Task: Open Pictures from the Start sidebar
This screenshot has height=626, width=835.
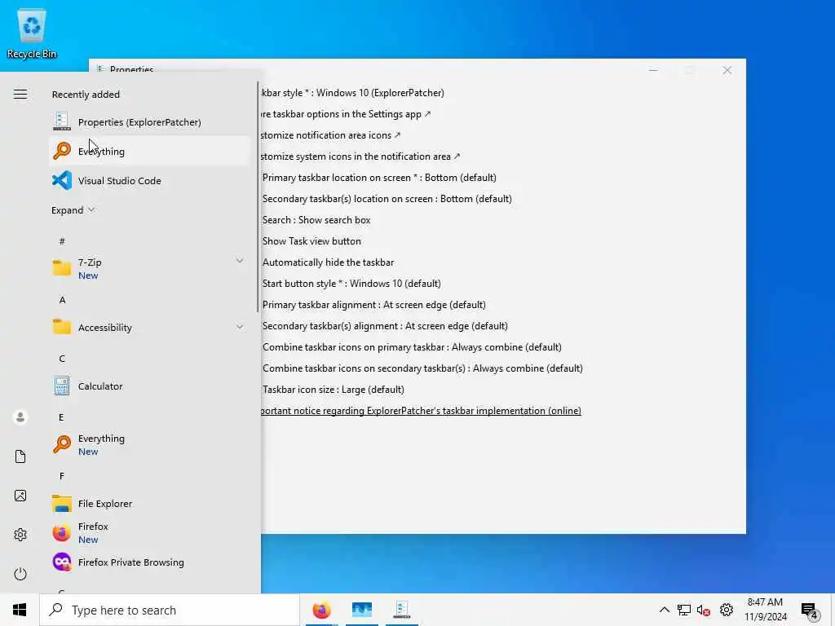Action: (x=20, y=496)
